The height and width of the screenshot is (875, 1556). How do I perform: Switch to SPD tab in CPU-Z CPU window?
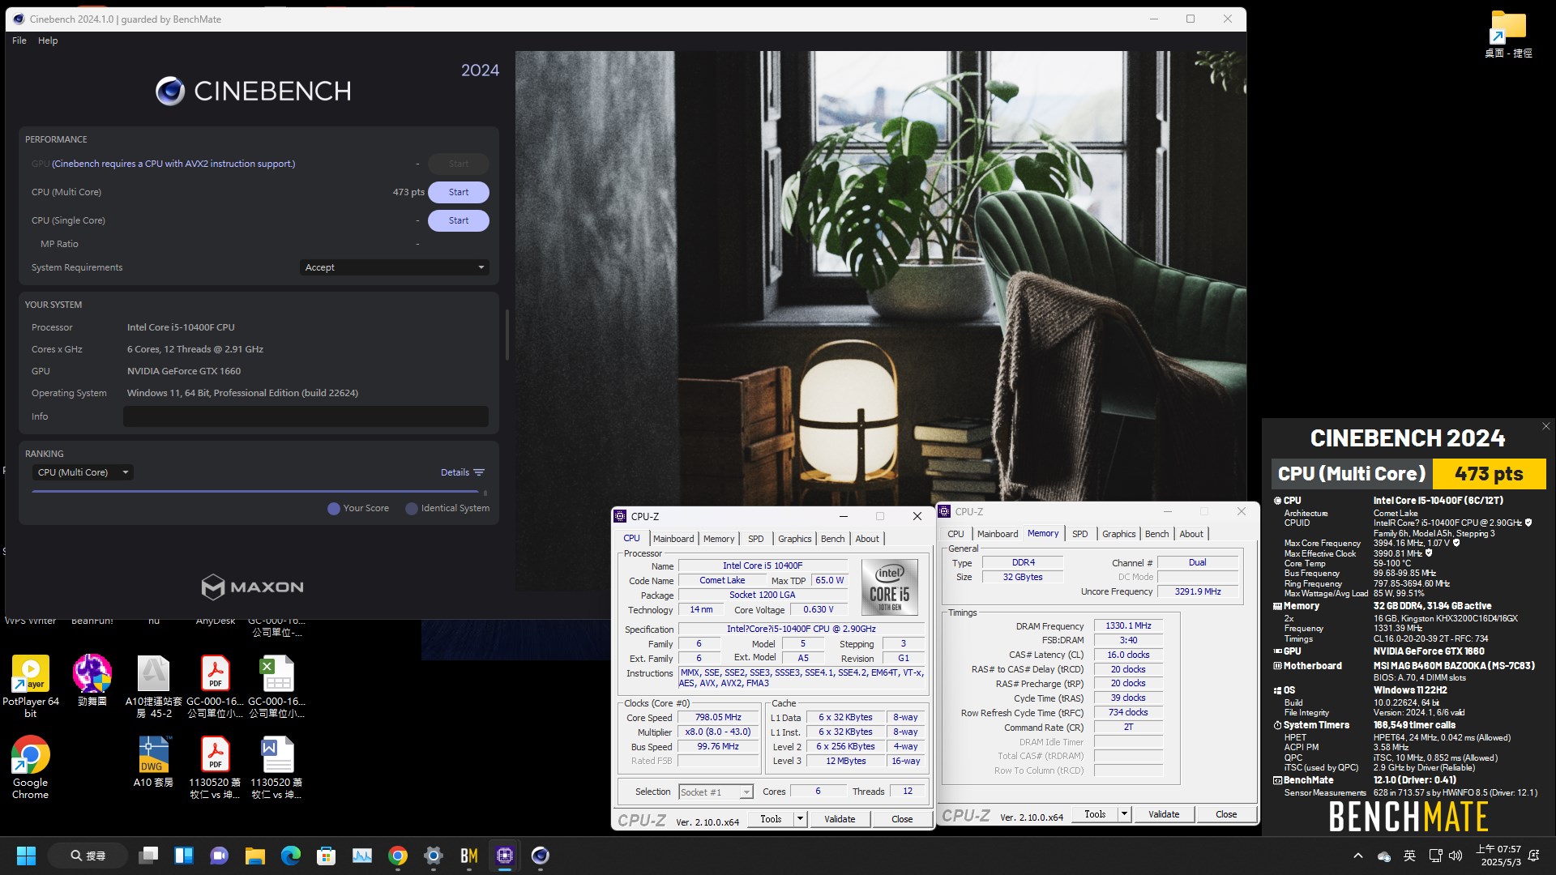(756, 539)
